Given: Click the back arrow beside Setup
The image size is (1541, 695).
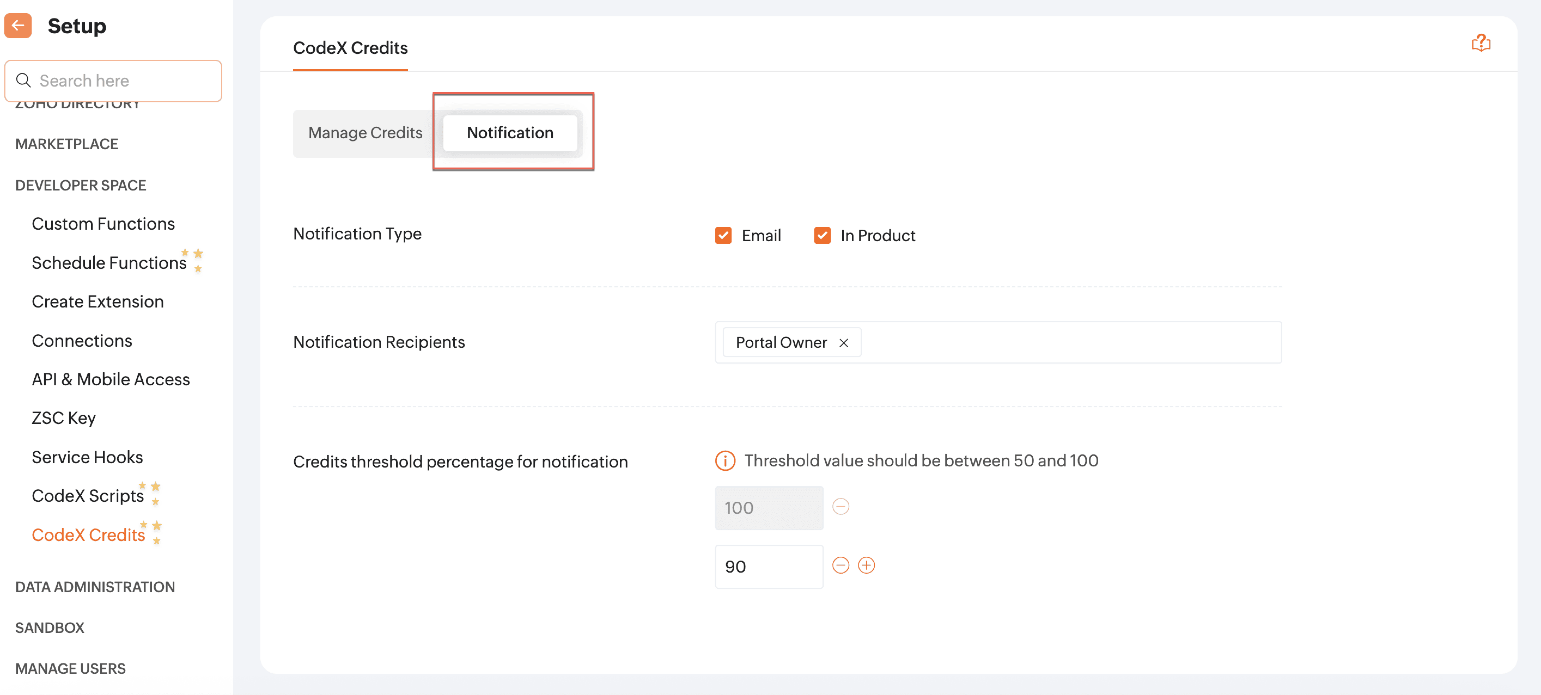Looking at the screenshot, I should pyautogui.click(x=18, y=26).
